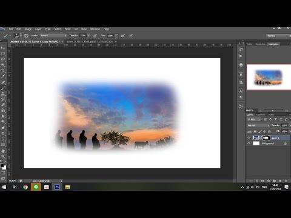Create new adjustment layer icon
Screen dimensions: 291x218
269,181
